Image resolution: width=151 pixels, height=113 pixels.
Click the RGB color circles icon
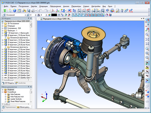tap(49, 15)
